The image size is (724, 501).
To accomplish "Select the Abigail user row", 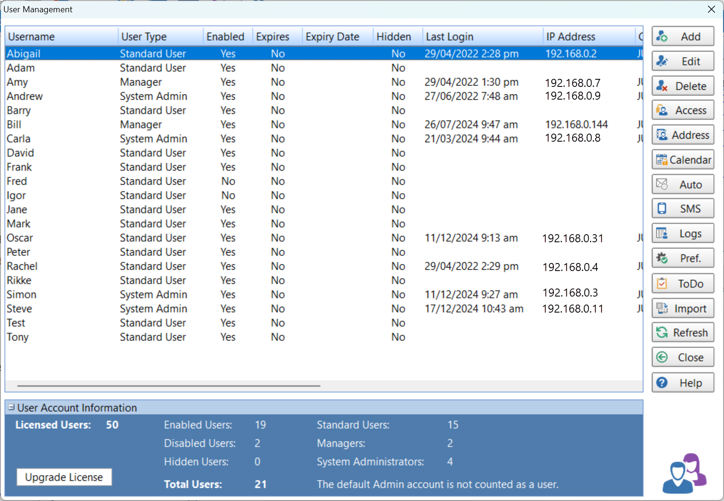I will 324,53.
